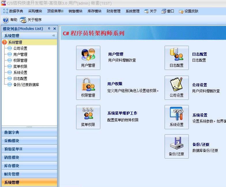This screenshot has height=187, width=226.
Task: Open the 系统设置 tools icon tile
Action: 176,117
